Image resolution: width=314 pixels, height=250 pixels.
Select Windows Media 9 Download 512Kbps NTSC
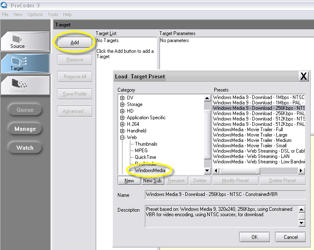[259, 119]
